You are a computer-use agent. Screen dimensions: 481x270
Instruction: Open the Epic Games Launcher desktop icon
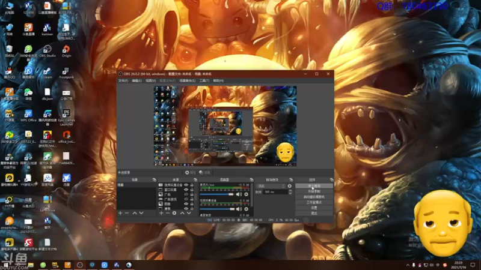[66, 118]
